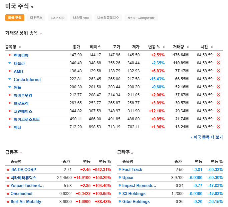Open the 마이크로소프트 stock link
This screenshot has height=207, width=228.
[27, 119]
